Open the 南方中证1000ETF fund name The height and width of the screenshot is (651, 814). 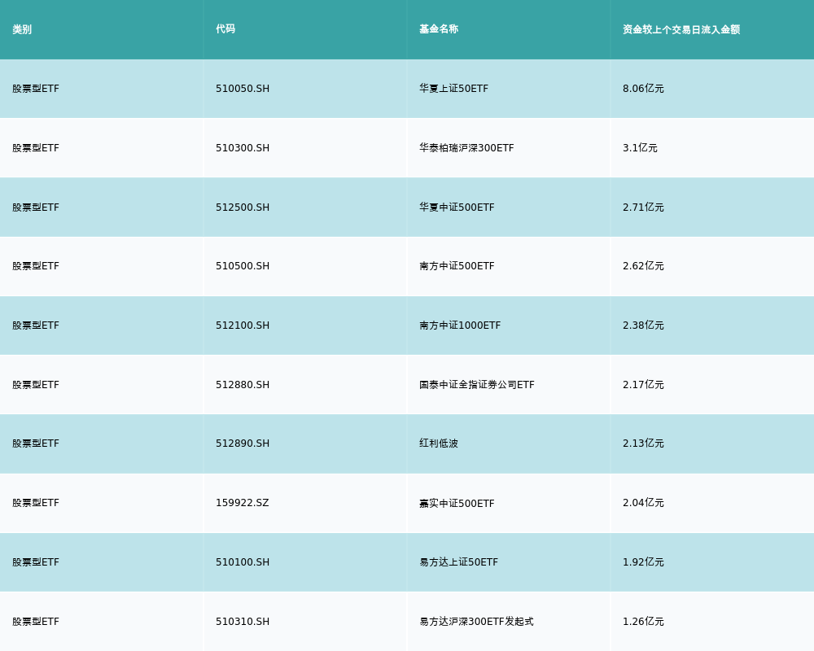click(x=460, y=325)
